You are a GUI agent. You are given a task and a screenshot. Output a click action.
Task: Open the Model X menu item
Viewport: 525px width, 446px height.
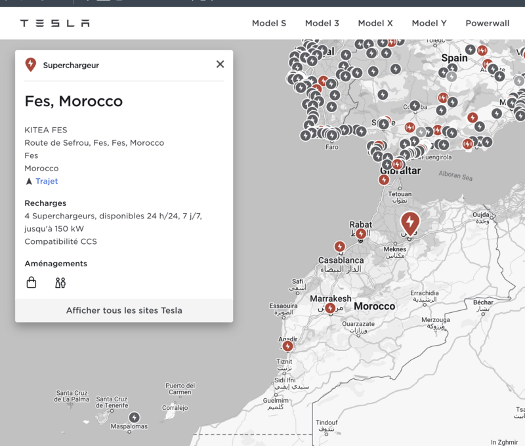(x=375, y=23)
